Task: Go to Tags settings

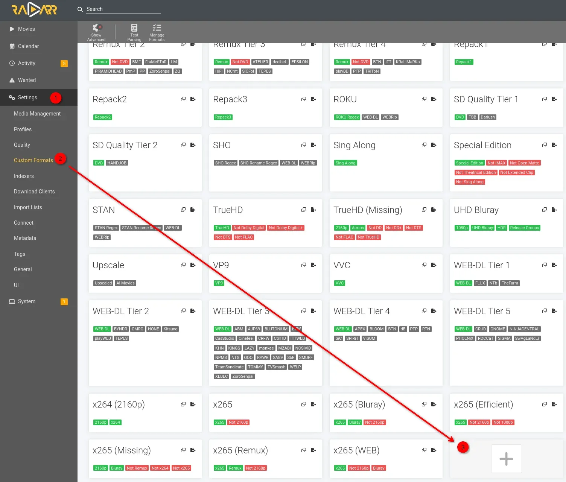Action: tap(20, 254)
